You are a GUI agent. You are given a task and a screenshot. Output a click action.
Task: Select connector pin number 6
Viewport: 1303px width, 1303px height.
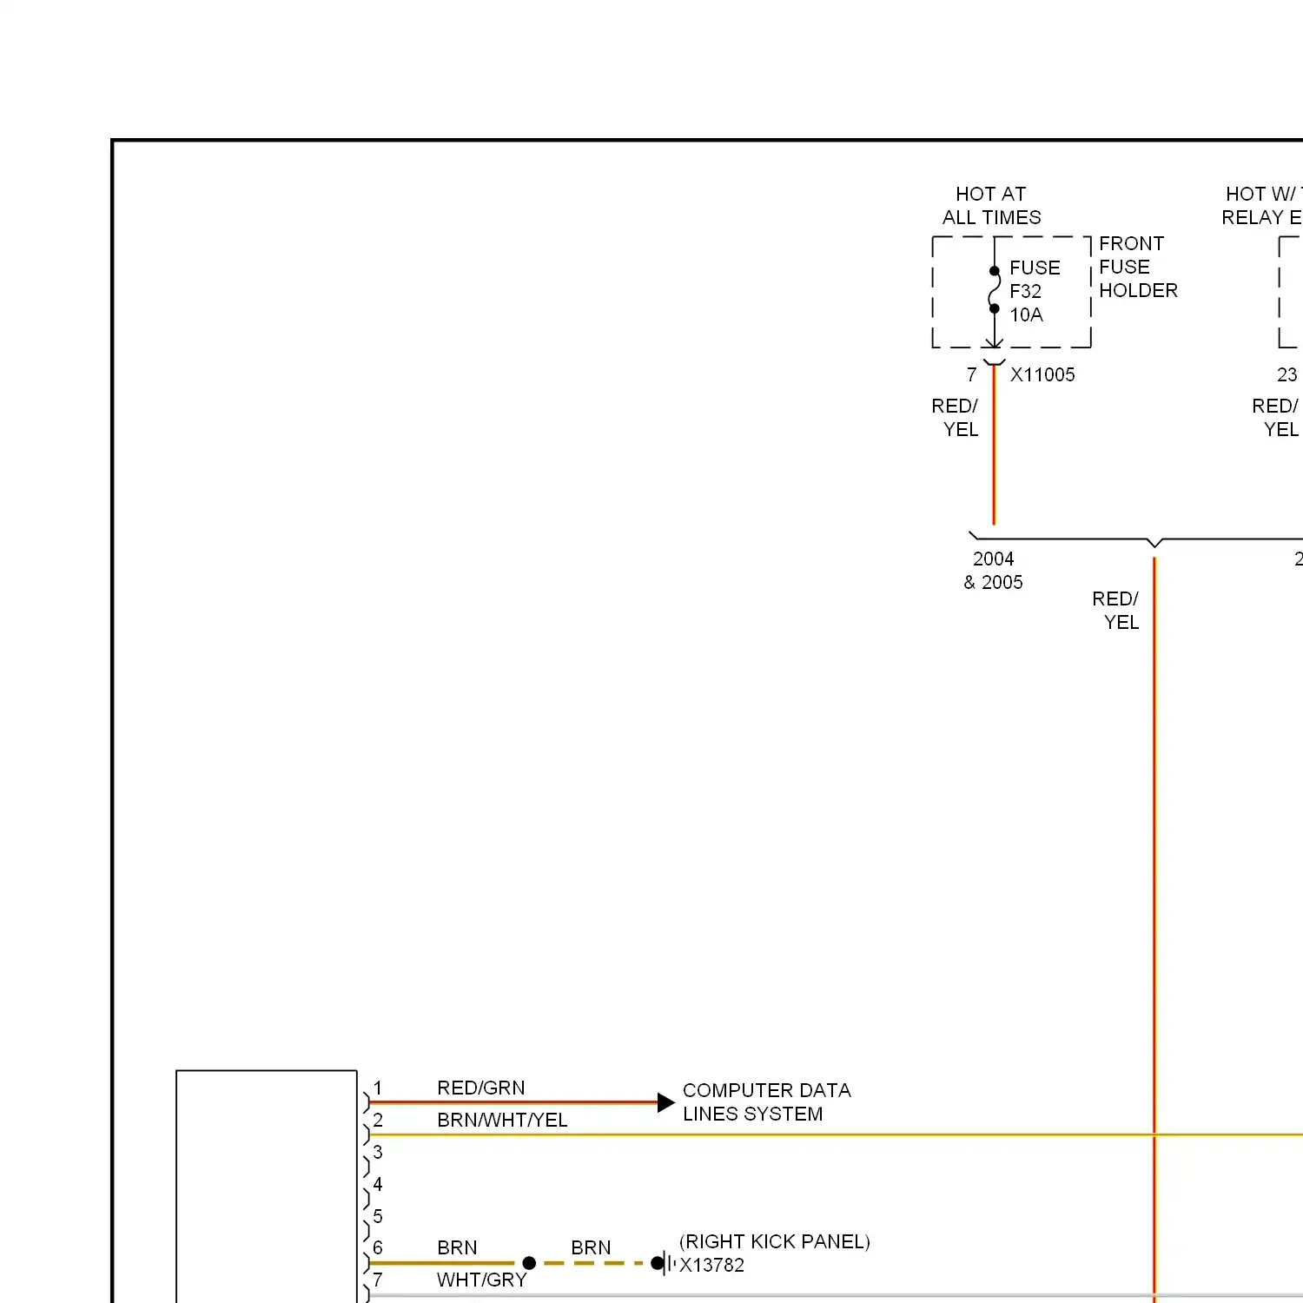click(378, 1247)
